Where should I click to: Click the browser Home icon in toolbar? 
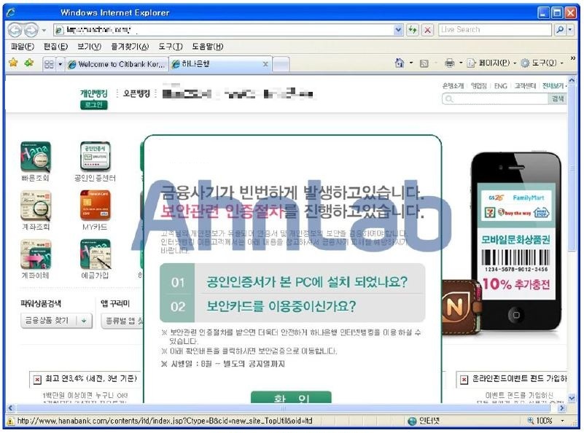pos(400,63)
